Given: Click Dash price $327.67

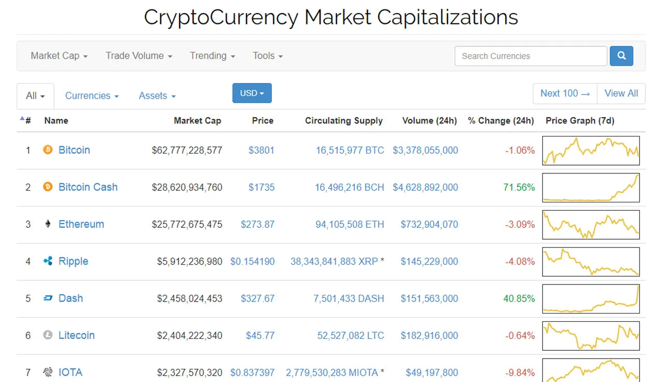Looking at the screenshot, I should point(258,298).
